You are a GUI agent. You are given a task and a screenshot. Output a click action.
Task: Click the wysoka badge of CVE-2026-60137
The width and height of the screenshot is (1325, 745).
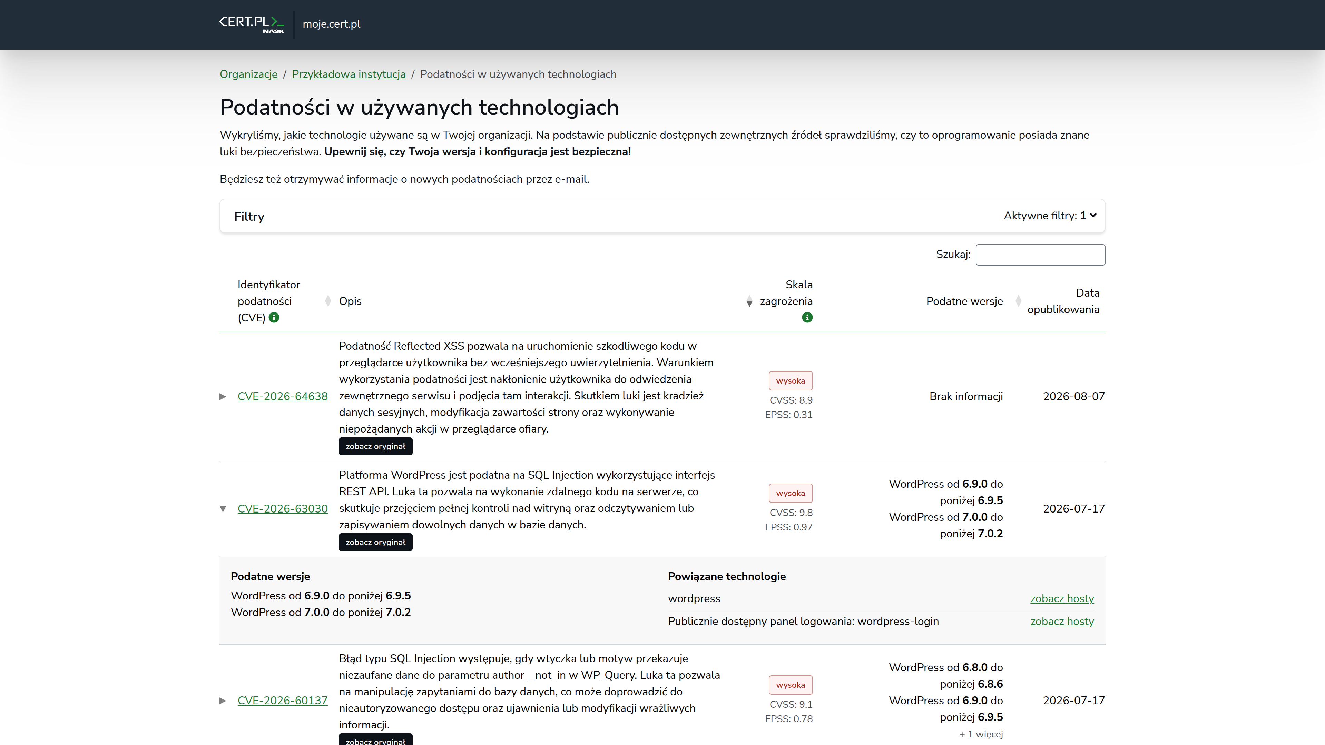coord(791,685)
